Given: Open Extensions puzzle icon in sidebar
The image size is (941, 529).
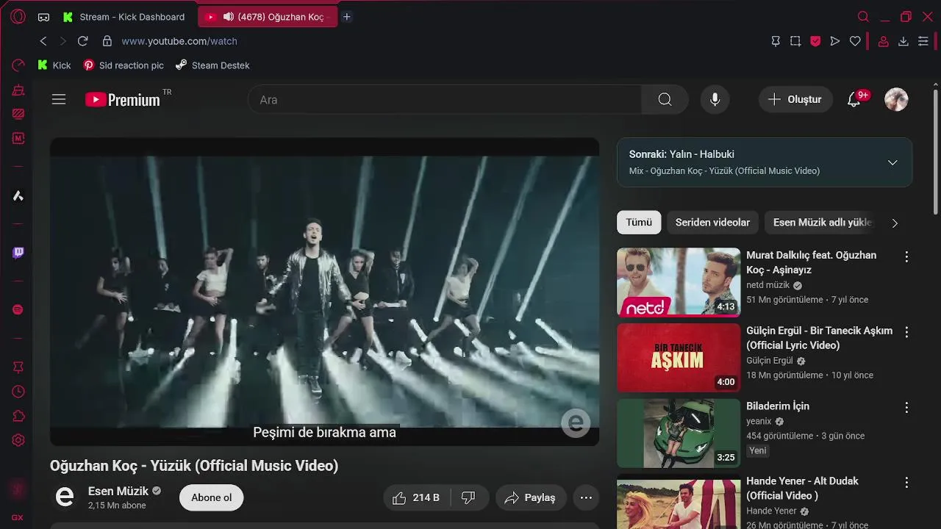Looking at the screenshot, I should pos(18,417).
